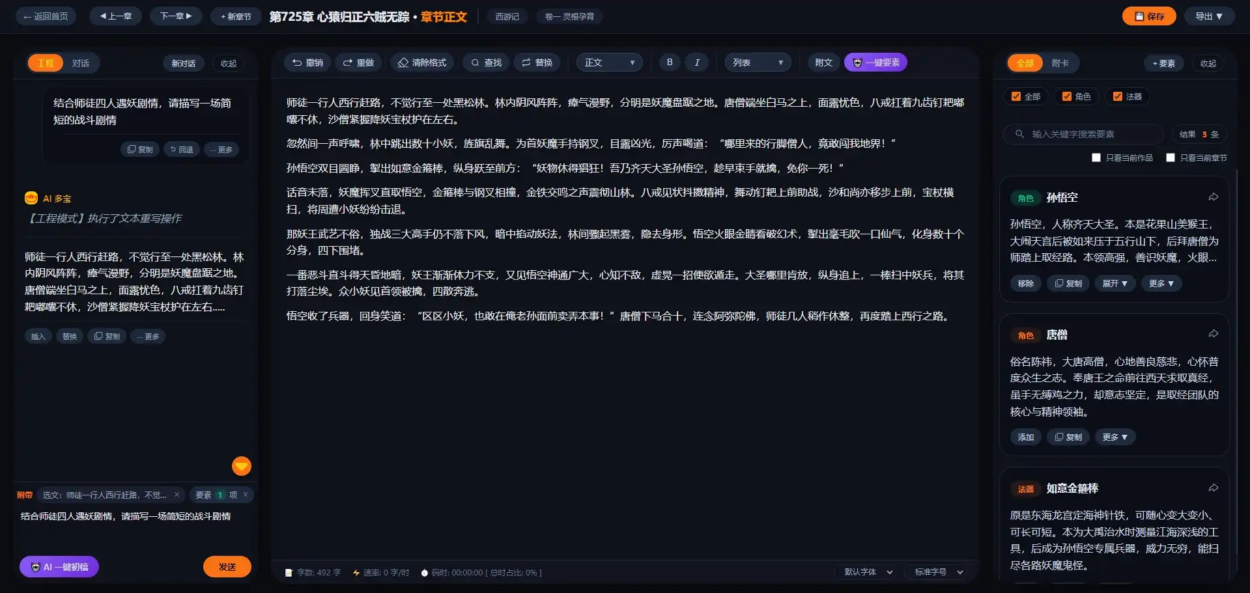Open the 替换 replace tool
The width and height of the screenshot is (1250, 593).
coord(537,62)
